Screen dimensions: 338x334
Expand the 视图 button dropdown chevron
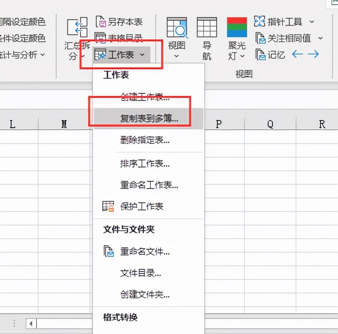[x=177, y=56]
